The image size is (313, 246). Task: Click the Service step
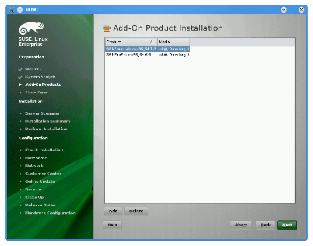tap(33, 189)
